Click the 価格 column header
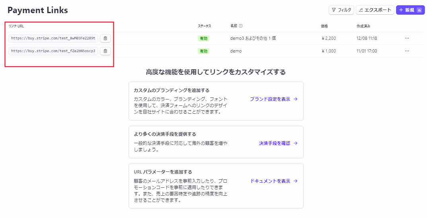 coord(324,26)
